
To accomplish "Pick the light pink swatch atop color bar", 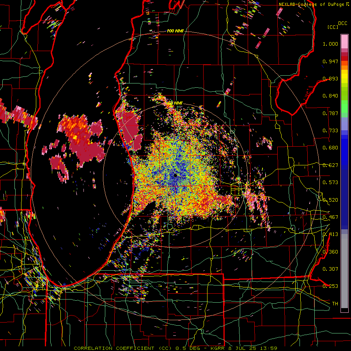I will point(344,41).
